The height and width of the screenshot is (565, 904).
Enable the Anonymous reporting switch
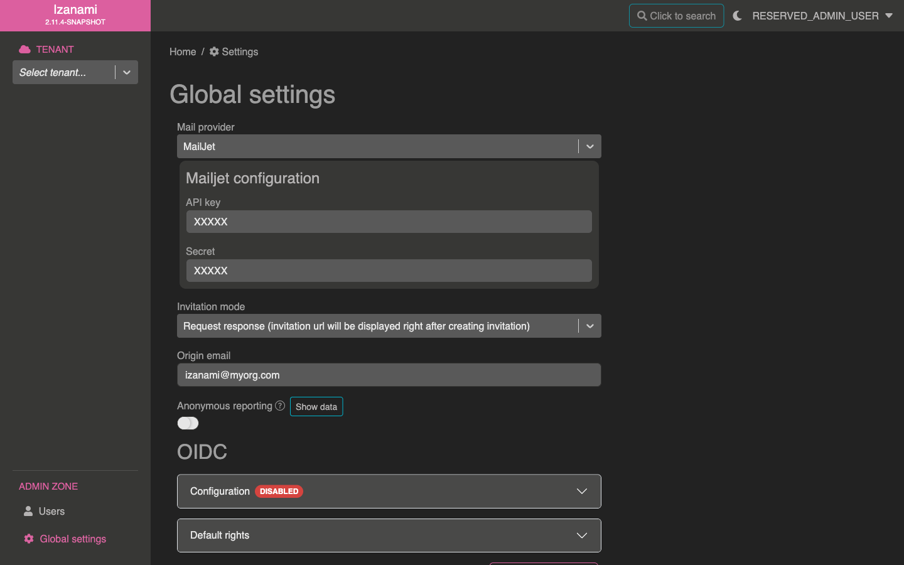188,423
